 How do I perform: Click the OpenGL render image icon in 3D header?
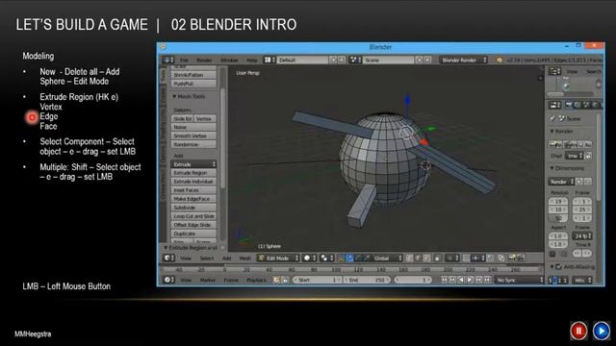[x=512, y=258]
